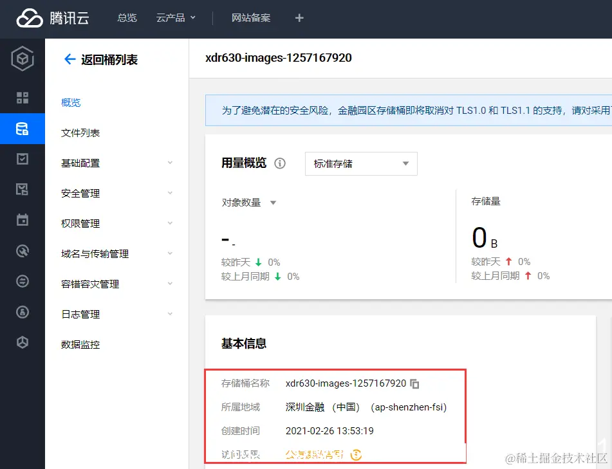Expand the 基础配置 section
This screenshot has width=612, height=469.
[x=116, y=163]
